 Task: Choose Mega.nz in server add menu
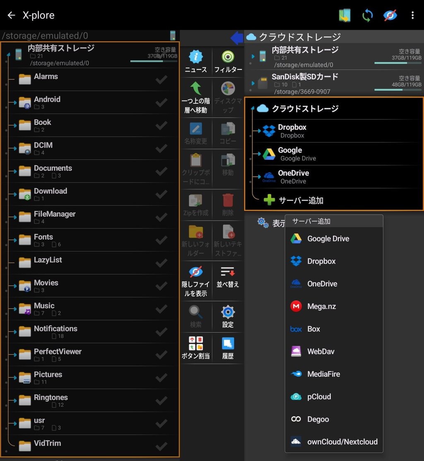click(x=334, y=306)
